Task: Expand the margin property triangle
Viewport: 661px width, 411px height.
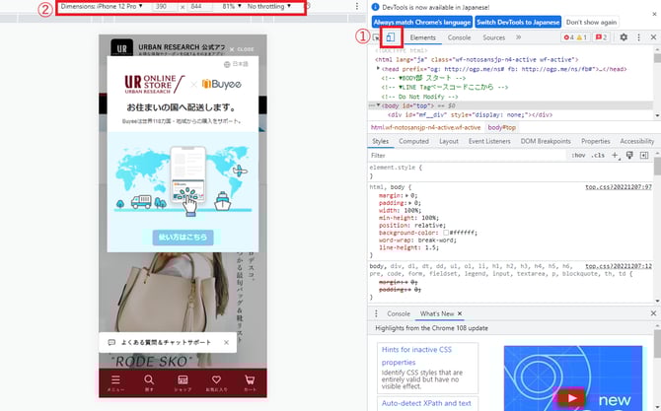Action: coord(406,196)
